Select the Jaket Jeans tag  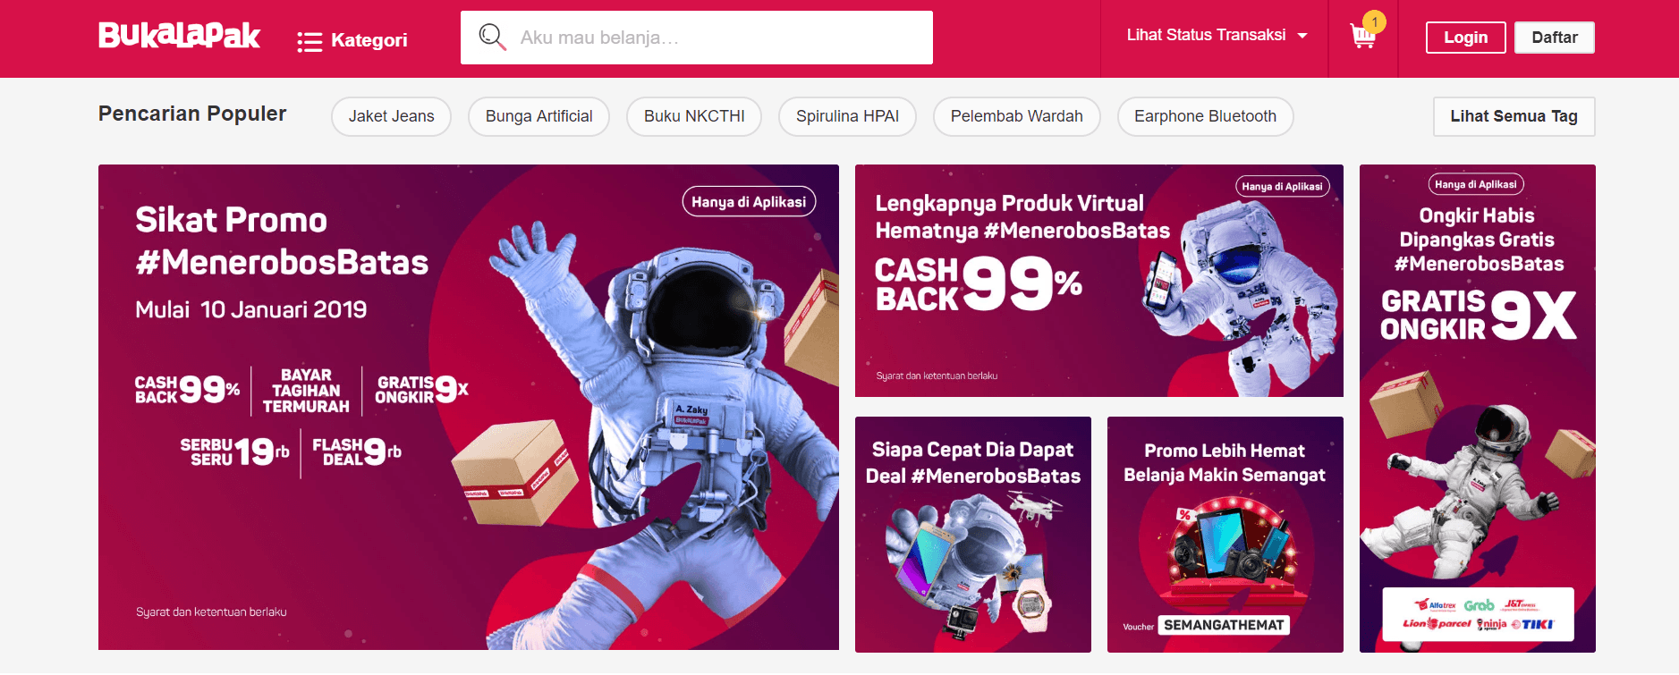[391, 116]
